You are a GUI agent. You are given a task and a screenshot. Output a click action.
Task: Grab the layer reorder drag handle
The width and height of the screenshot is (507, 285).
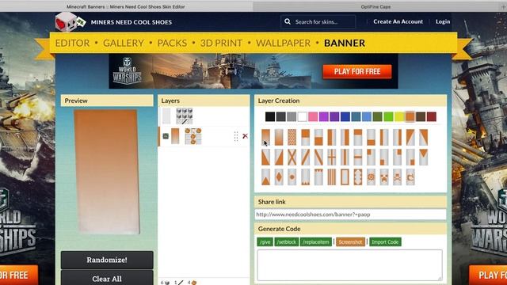click(236, 136)
